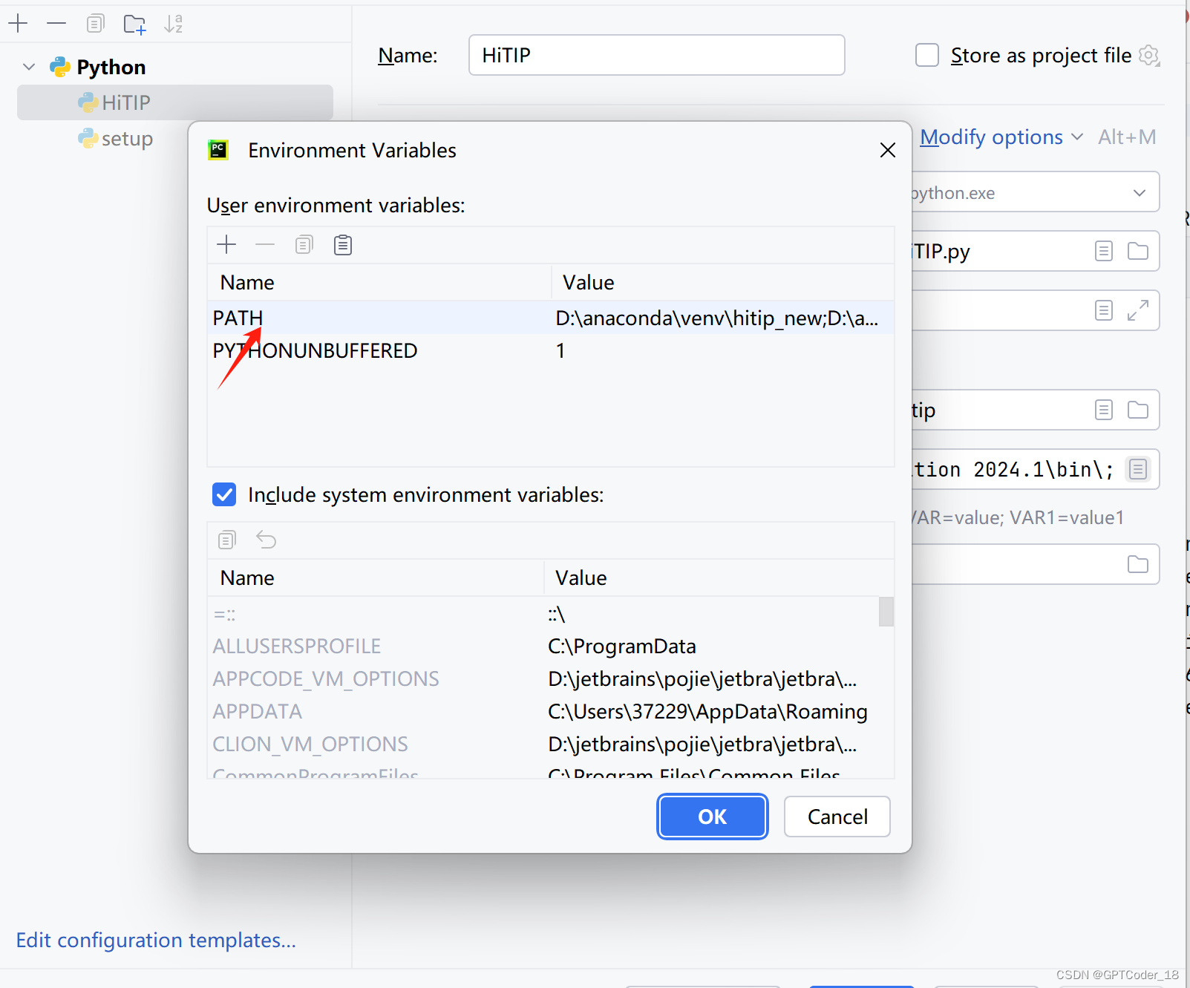
Task: Add a new run configuration
Action: (19, 23)
